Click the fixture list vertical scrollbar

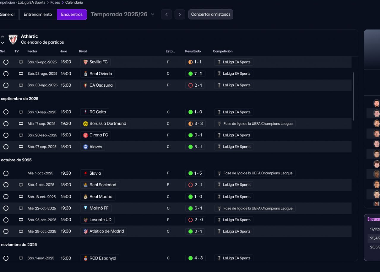[x=353, y=96]
